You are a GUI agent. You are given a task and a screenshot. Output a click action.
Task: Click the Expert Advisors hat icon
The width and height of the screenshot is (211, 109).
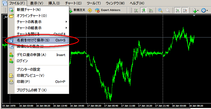(97, 10)
